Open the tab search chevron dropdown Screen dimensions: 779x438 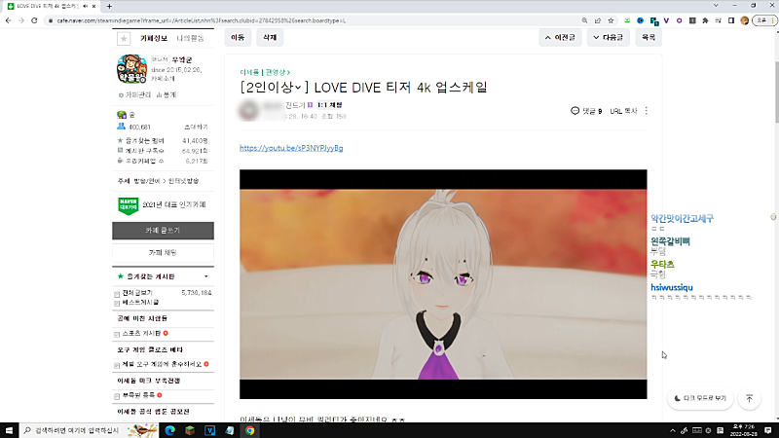[716, 6]
